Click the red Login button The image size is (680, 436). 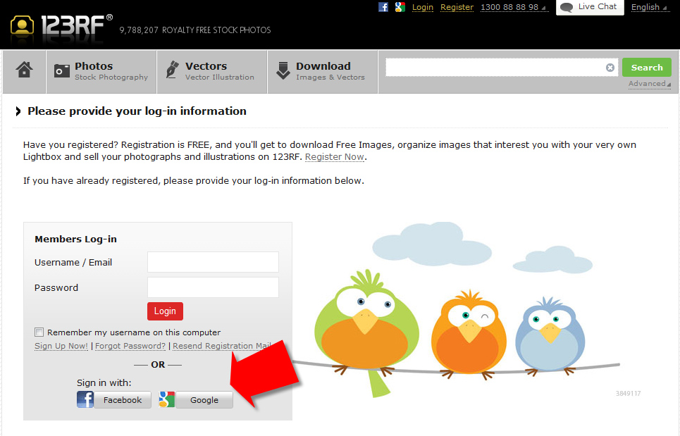[165, 311]
